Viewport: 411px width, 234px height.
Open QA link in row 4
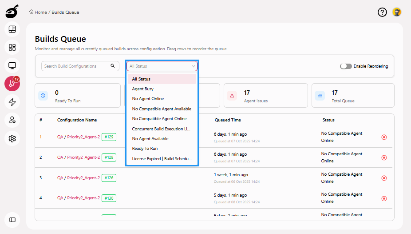[60, 198]
